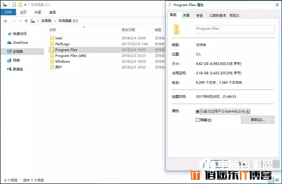Click the 9,209 个文件 contains value
282x184 pixels.
219,83
